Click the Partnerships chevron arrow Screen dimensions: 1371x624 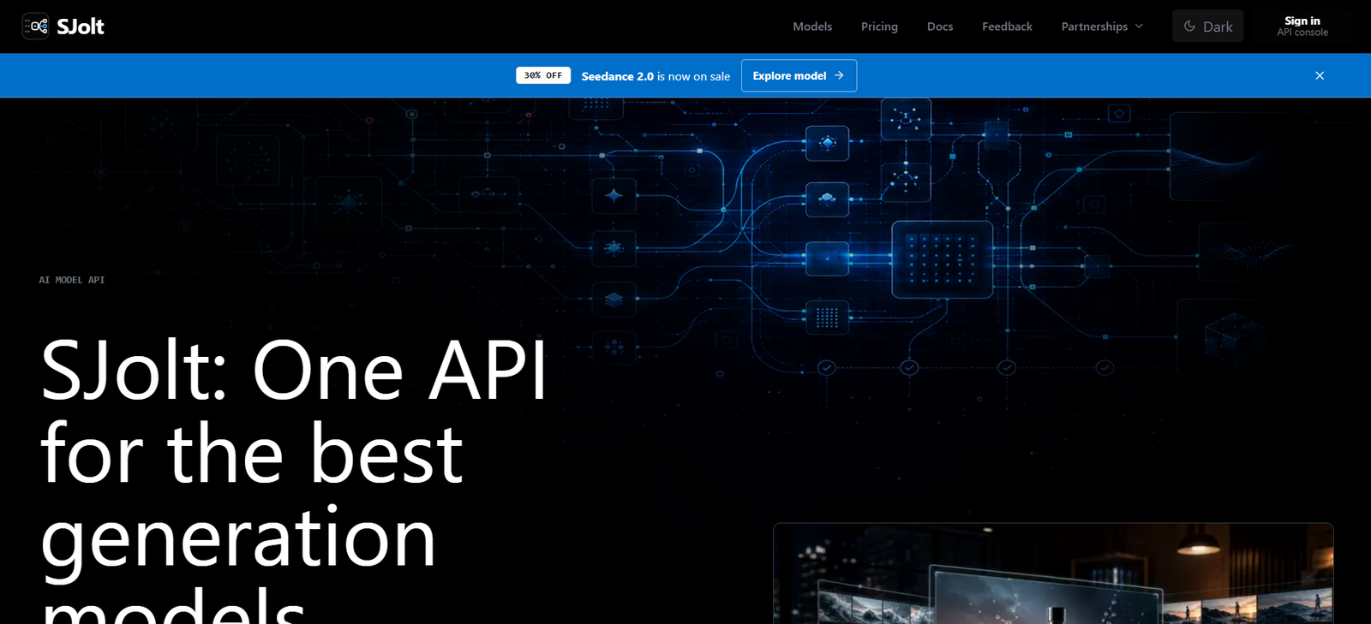pos(1139,27)
